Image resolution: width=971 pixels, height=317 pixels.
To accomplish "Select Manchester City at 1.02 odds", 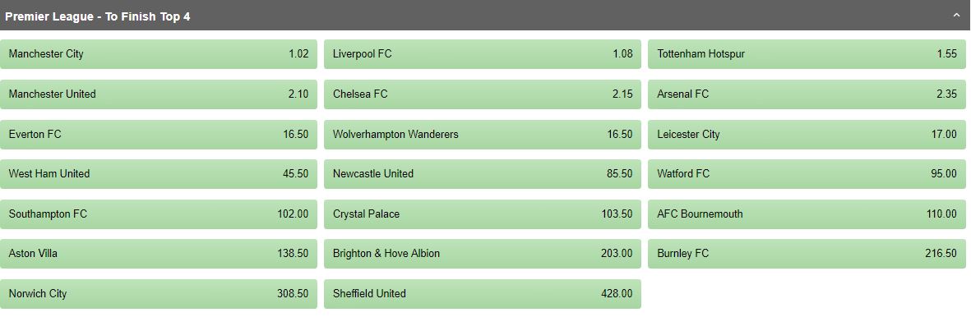I will click(x=159, y=54).
